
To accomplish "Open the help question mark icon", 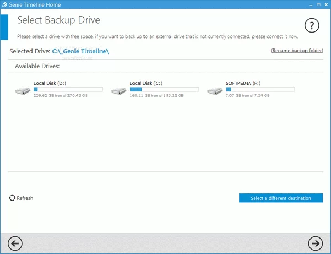I will pos(312,25).
